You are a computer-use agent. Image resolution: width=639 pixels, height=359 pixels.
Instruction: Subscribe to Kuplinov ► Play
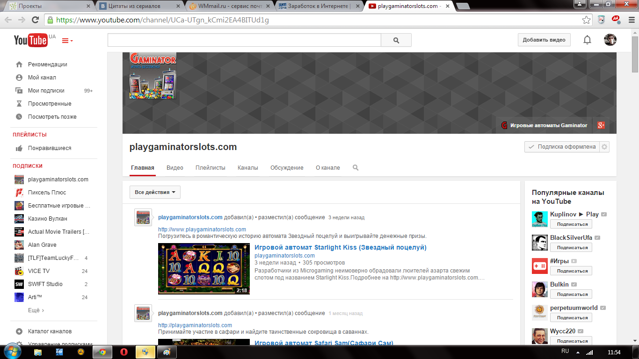pos(571,224)
